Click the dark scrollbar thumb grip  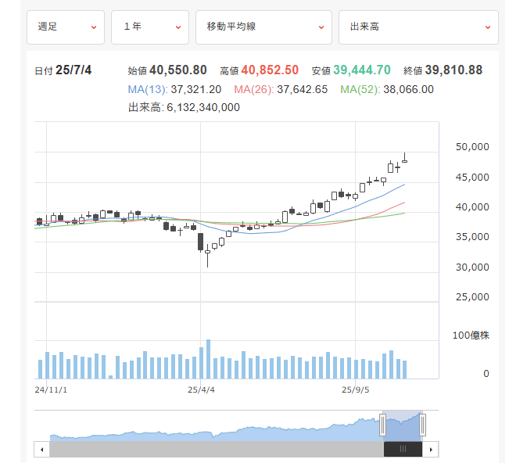(403, 449)
